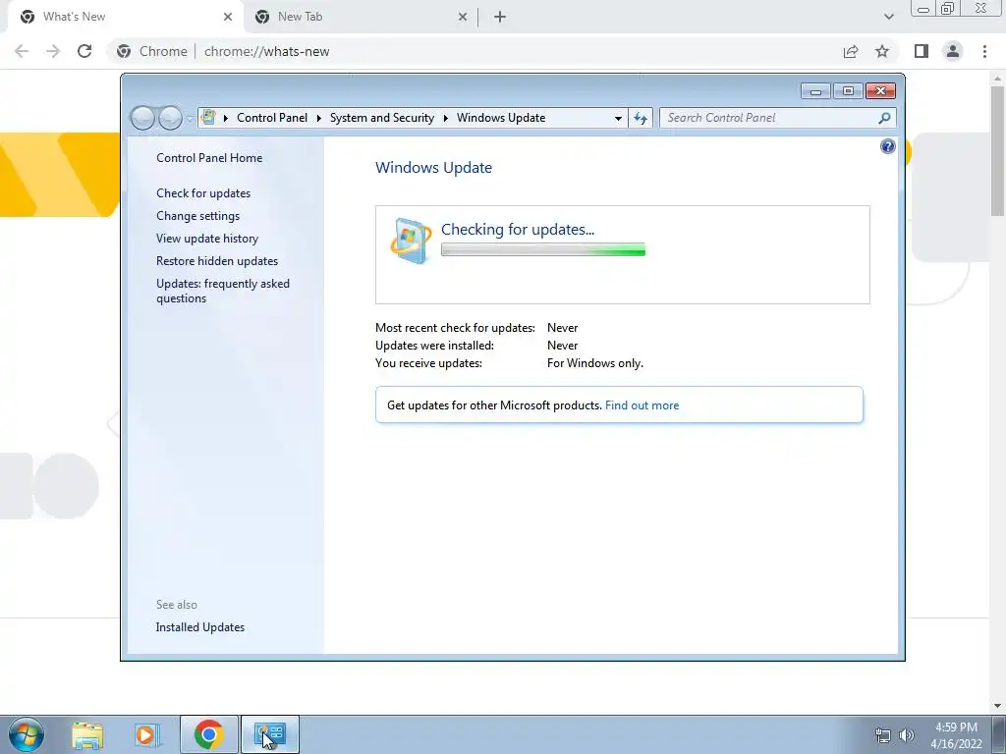This screenshot has width=1006, height=754.
Task: Click the Control Panel taskbar icon
Action: pyautogui.click(x=270, y=734)
